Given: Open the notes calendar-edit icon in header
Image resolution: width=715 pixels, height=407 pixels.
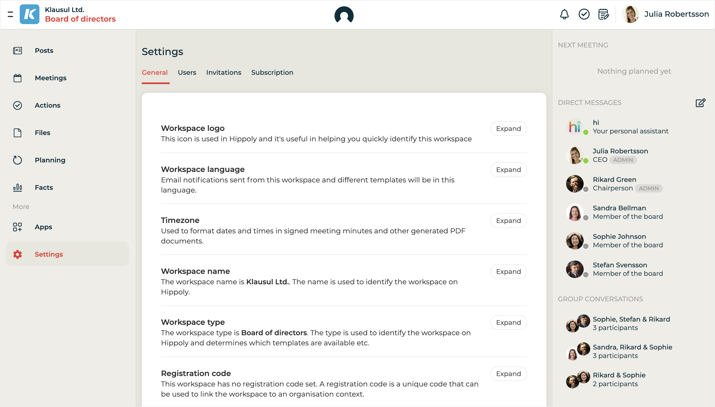Looking at the screenshot, I should point(603,14).
